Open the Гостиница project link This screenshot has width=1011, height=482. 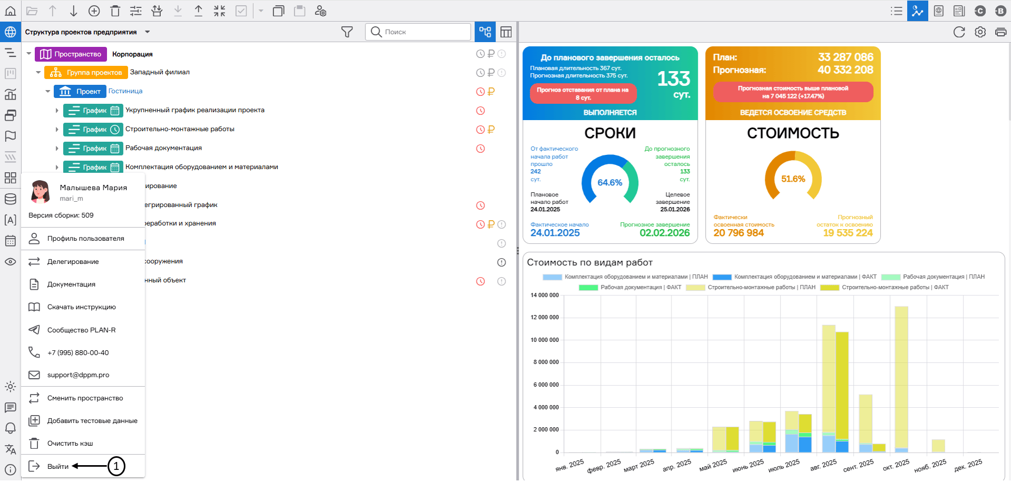click(x=125, y=91)
